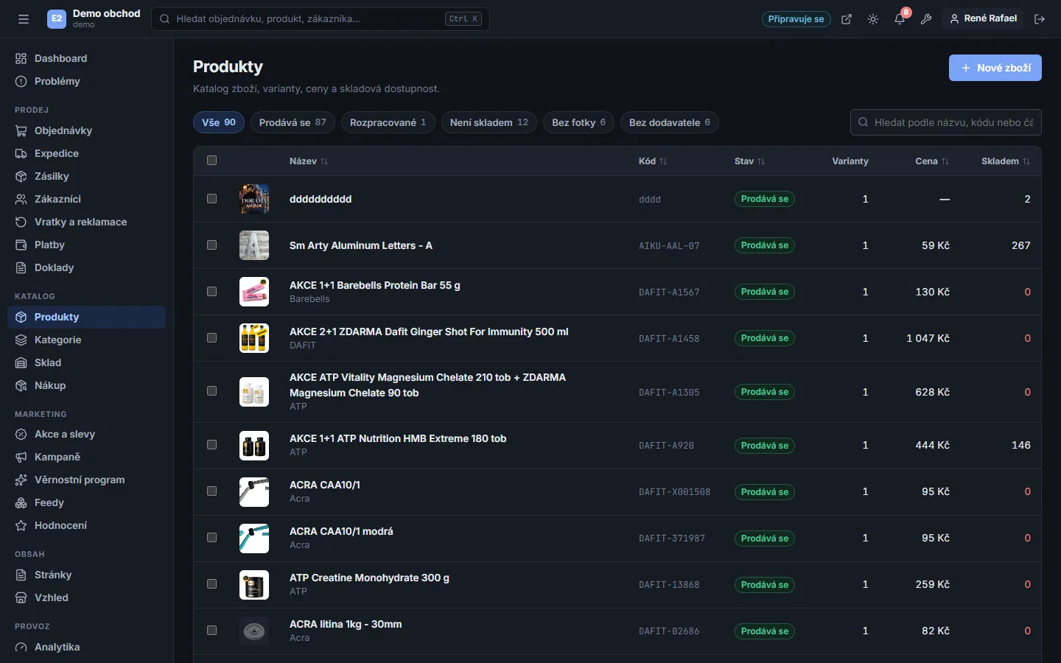Log out using the exit icon

[1040, 19]
